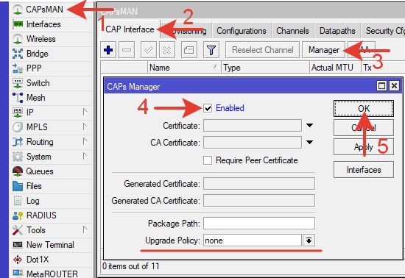Open the Routing menu icon

tap(18, 142)
